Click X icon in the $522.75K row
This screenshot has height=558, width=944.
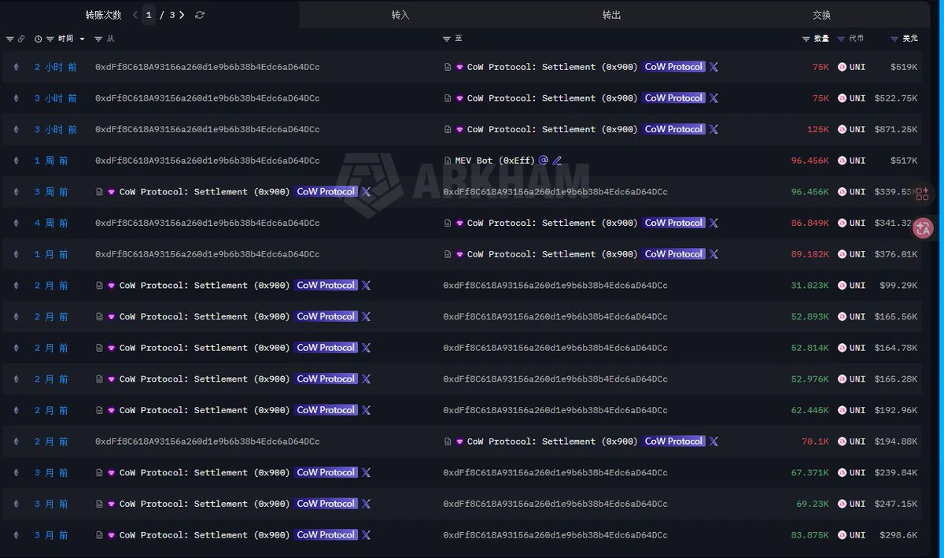coord(714,98)
